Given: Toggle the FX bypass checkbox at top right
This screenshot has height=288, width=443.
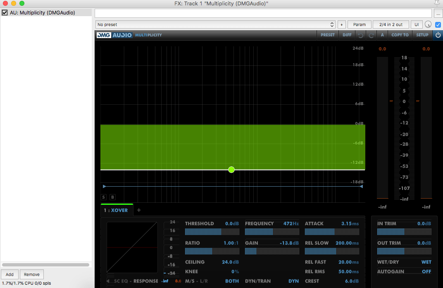Looking at the screenshot, I should click(438, 24).
